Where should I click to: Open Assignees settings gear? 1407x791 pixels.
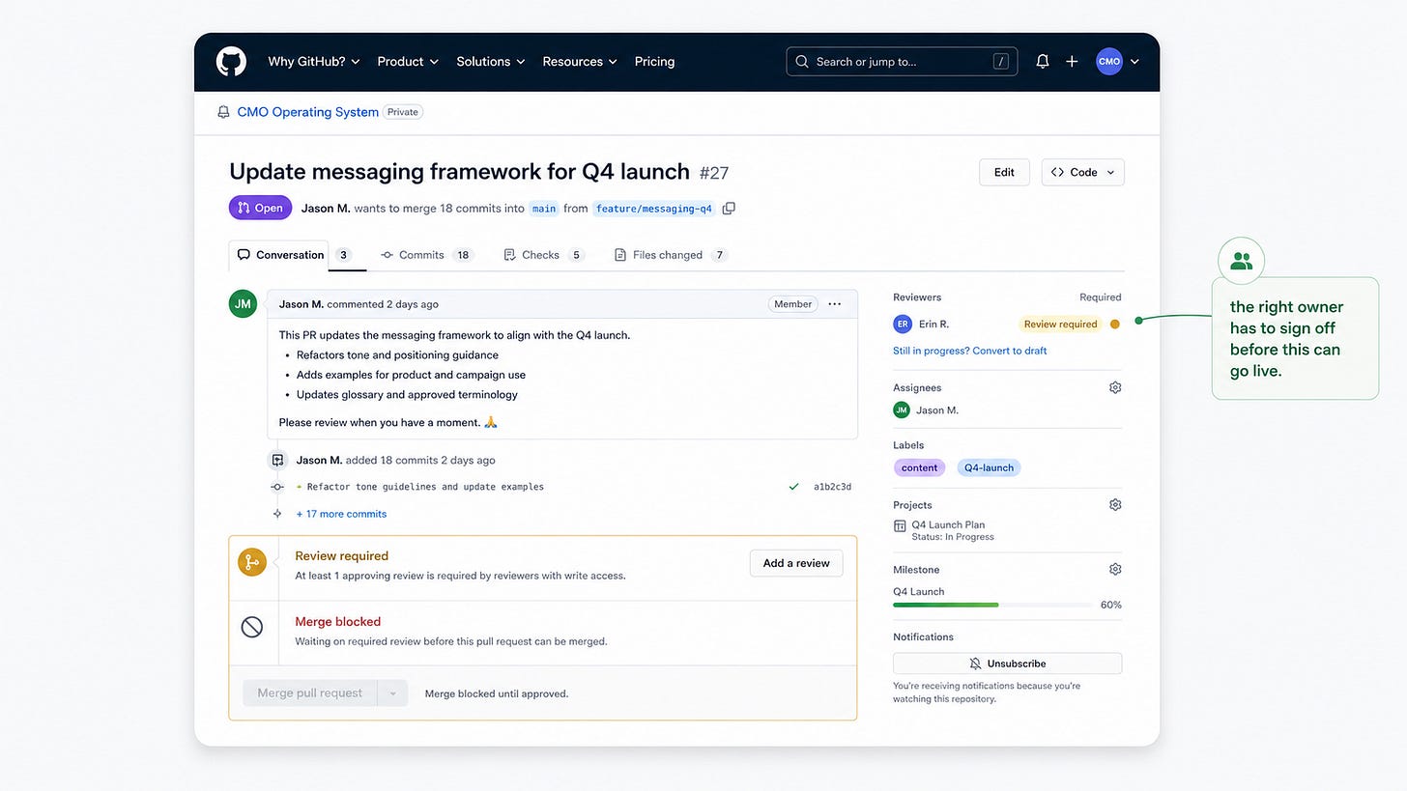(x=1115, y=387)
